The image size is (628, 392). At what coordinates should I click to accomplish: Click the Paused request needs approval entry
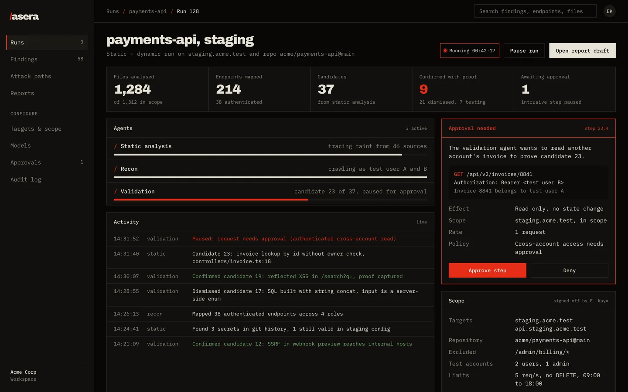(270, 239)
